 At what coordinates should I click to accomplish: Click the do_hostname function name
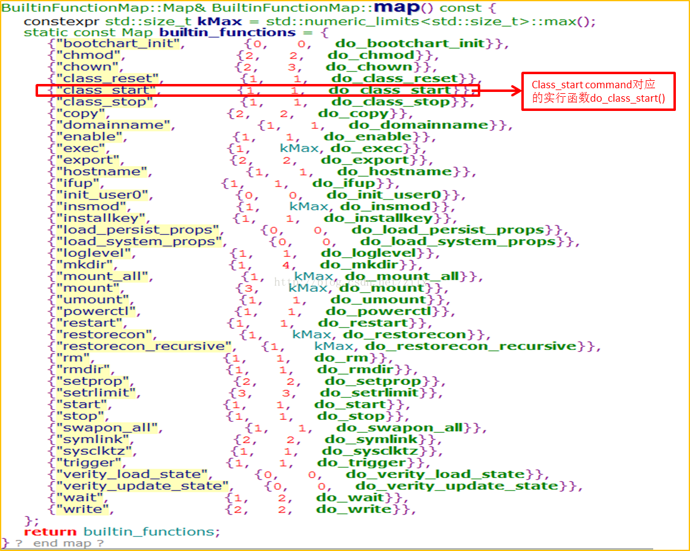tap(395, 172)
